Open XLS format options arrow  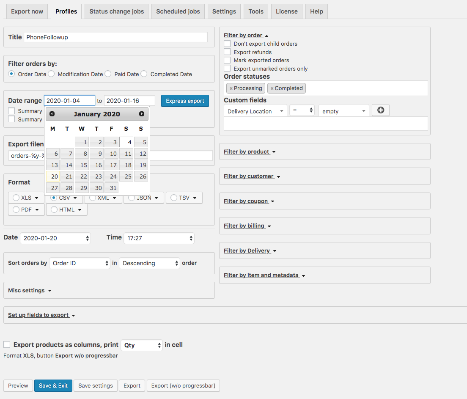coord(37,198)
